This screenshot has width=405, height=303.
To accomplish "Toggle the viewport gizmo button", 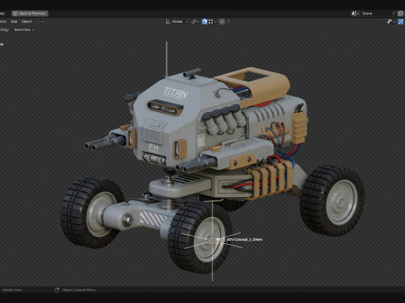I will (401, 22).
